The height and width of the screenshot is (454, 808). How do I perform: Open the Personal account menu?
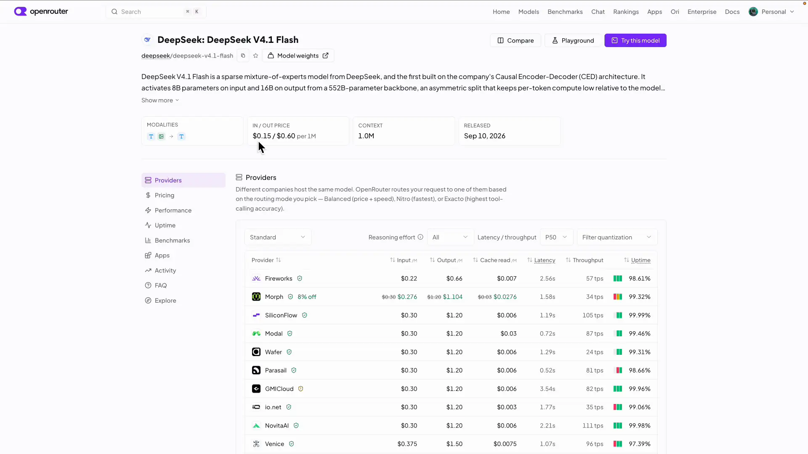[x=771, y=12]
